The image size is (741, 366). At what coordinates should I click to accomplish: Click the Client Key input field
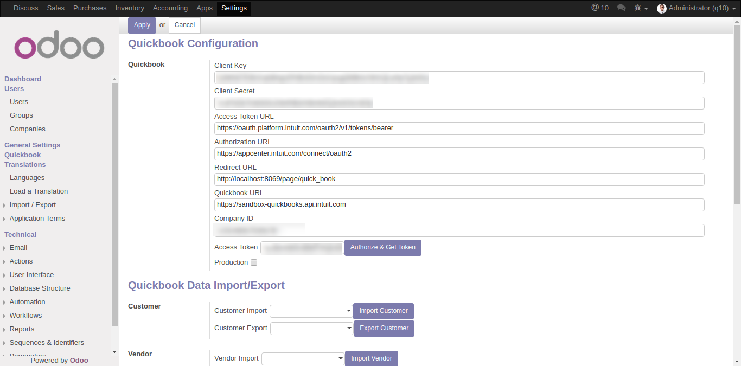pos(459,78)
